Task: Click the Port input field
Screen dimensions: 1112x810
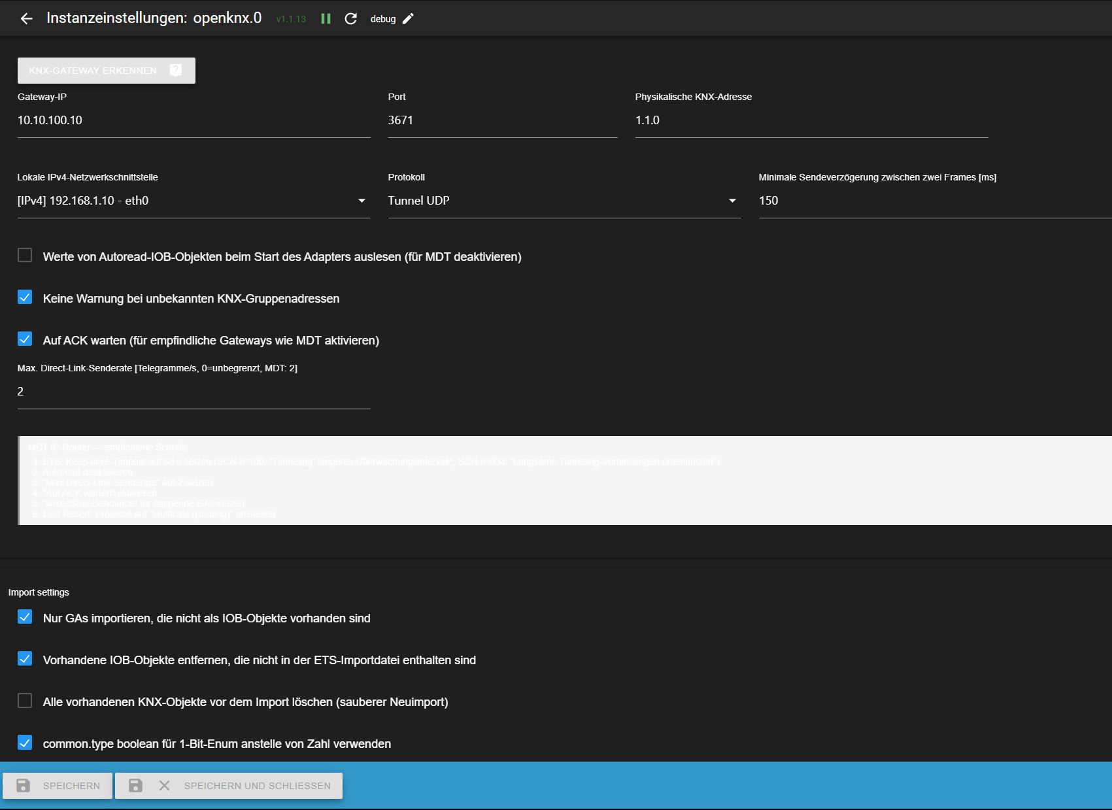Action: tap(503, 120)
